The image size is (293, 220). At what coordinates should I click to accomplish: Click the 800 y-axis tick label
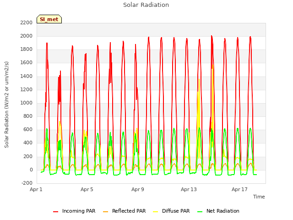tap(28, 116)
